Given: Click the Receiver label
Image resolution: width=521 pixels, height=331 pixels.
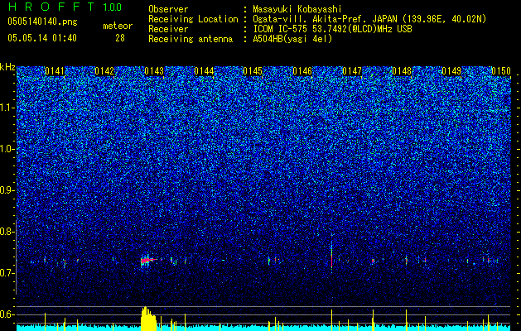Looking at the screenshot, I should 168,29.
